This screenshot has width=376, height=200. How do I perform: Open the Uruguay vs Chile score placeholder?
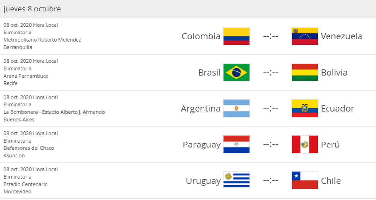coord(271,181)
